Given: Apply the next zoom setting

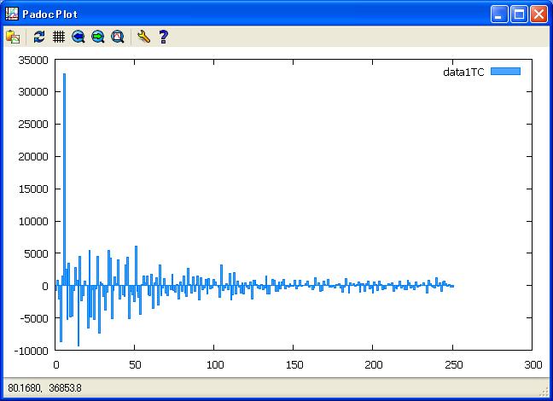Looking at the screenshot, I should pos(98,37).
